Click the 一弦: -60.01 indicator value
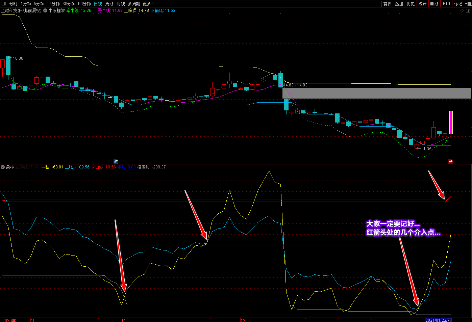Image resolution: width=472 pixels, height=322 pixels. point(52,167)
